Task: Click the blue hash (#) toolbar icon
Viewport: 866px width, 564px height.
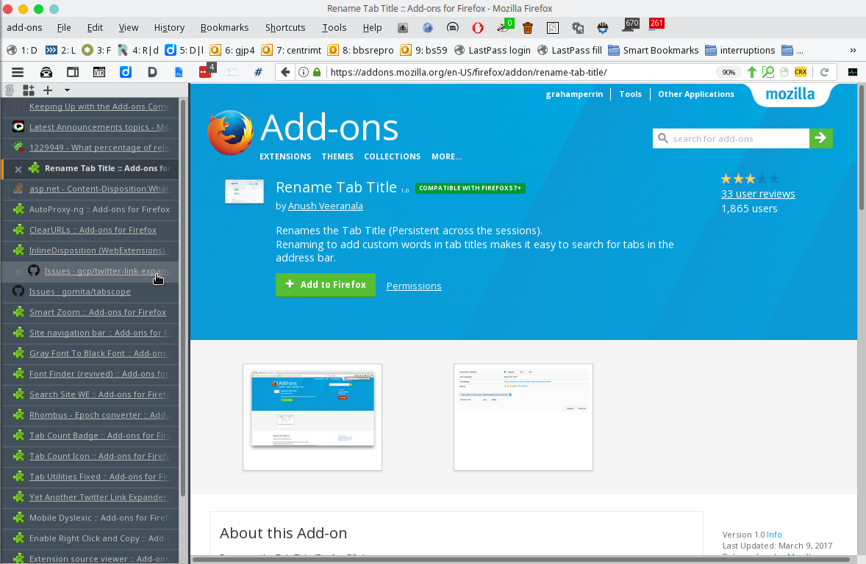Action: (x=258, y=72)
